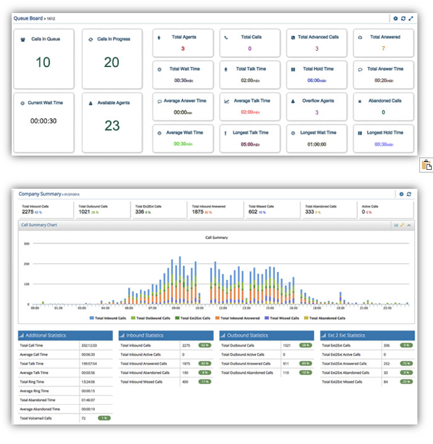
Task: Click the Total Ext2Ext Answered Calls row
Action: [x=367, y=363]
